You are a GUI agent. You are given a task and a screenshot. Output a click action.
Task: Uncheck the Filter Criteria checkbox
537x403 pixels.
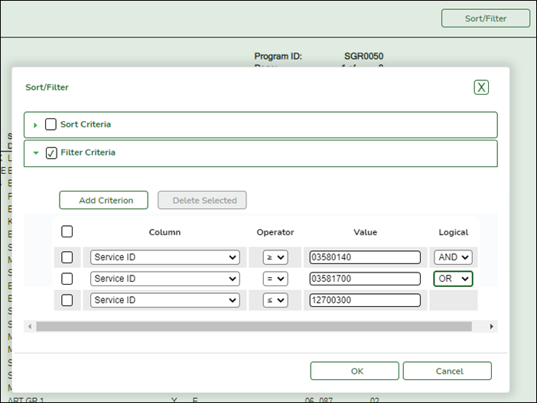(x=51, y=153)
